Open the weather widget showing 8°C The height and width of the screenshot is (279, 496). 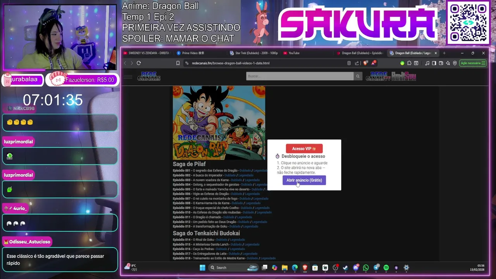point(131,267)
